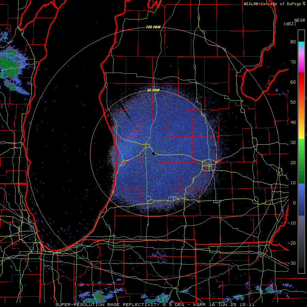Image resolution: width=307 pixels, height=307 pixels.
Task: Click the -10 value on dBZ scale
Action: tap(292, 223)
